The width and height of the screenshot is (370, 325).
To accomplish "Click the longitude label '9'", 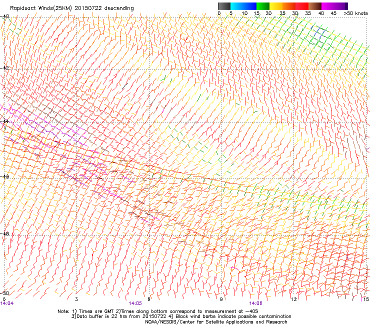I will tap(221, 299).
